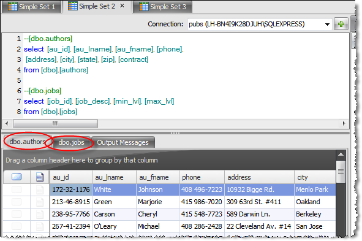The width and height of the screenshot is (362, 241).
Task: Open the Simple Set 3 tab
Action: [162, 7]
